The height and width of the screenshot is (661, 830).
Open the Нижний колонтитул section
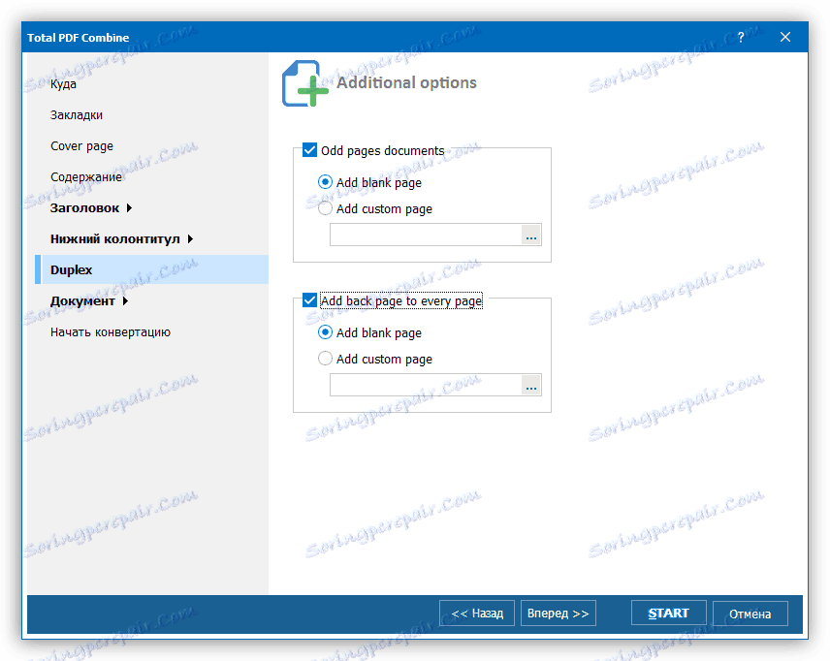click(114, 239)
